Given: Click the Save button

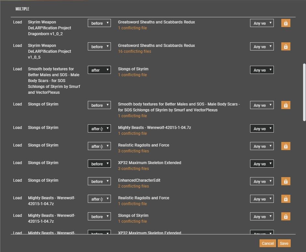Looking at the screenshot, I should point(284,243).
